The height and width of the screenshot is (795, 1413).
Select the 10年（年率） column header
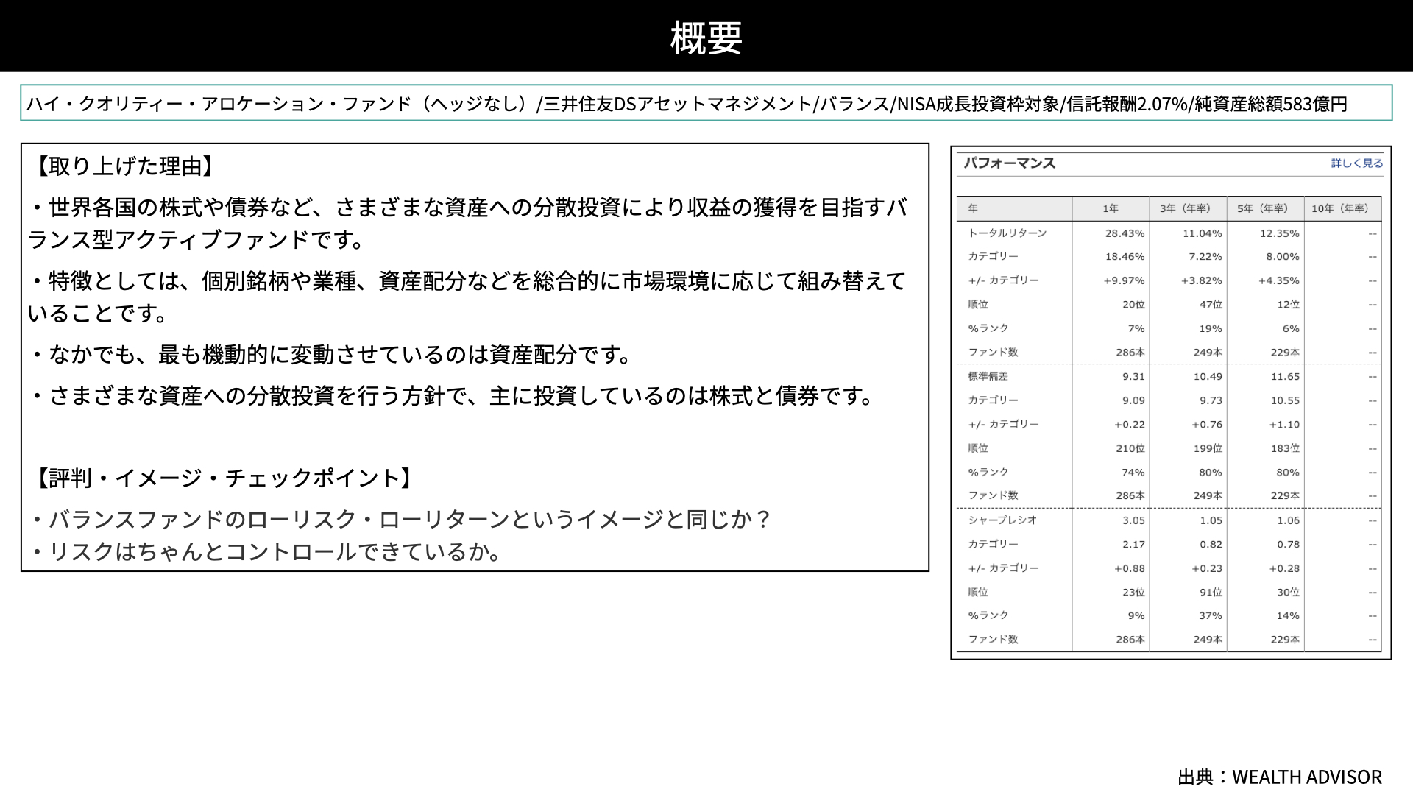pyautogui.click(x=1342, y=208)
